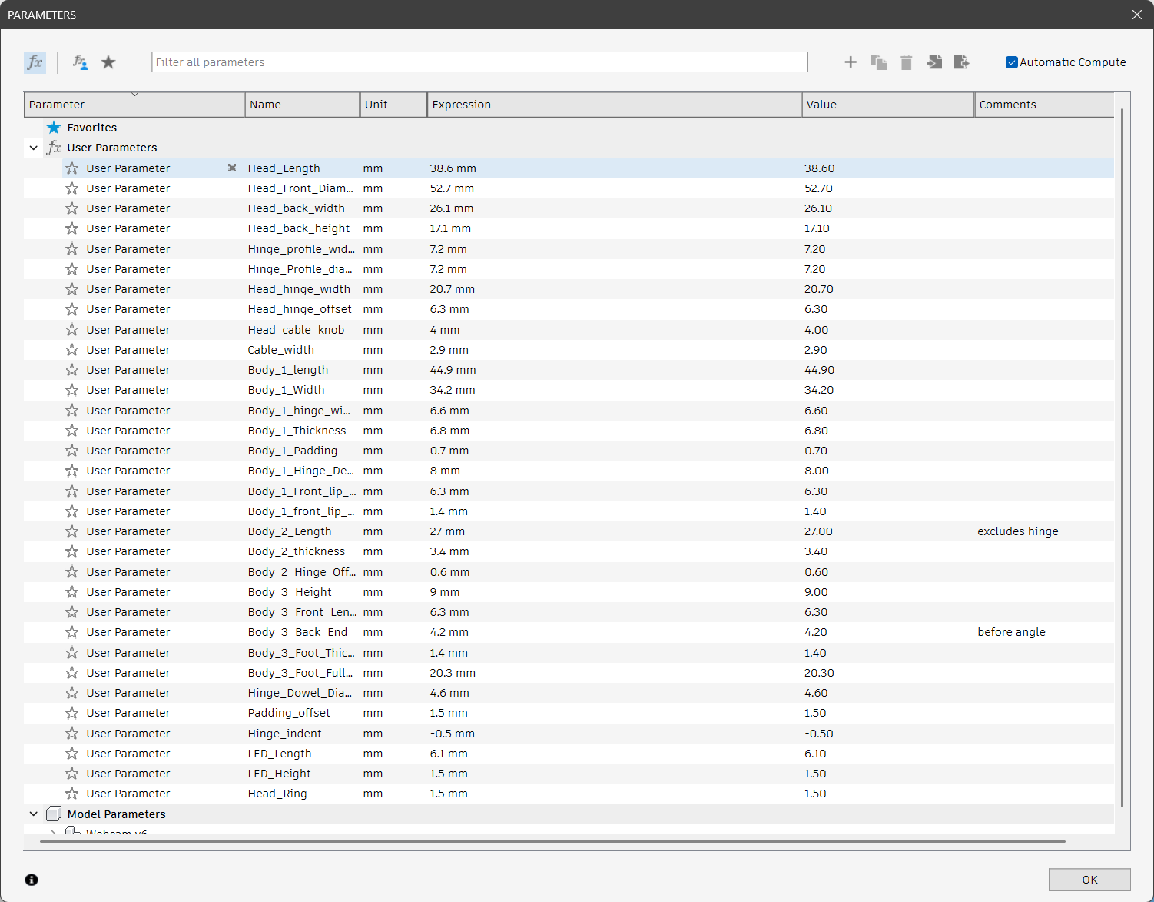Show all parameters with fx filter icon

[35, 62]
